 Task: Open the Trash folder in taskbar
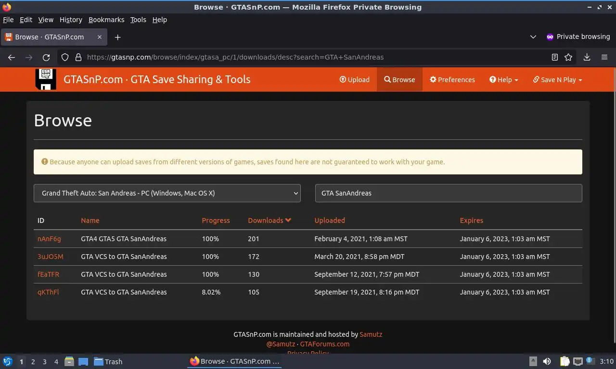108,362
